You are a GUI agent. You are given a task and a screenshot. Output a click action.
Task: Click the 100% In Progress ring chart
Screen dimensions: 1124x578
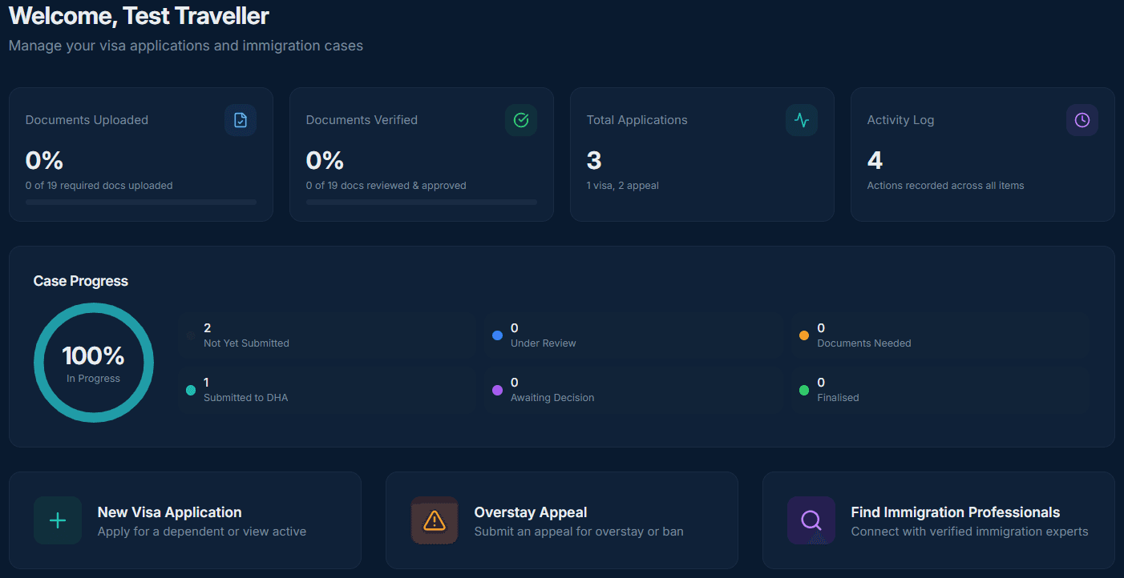(x=94, y=363)
